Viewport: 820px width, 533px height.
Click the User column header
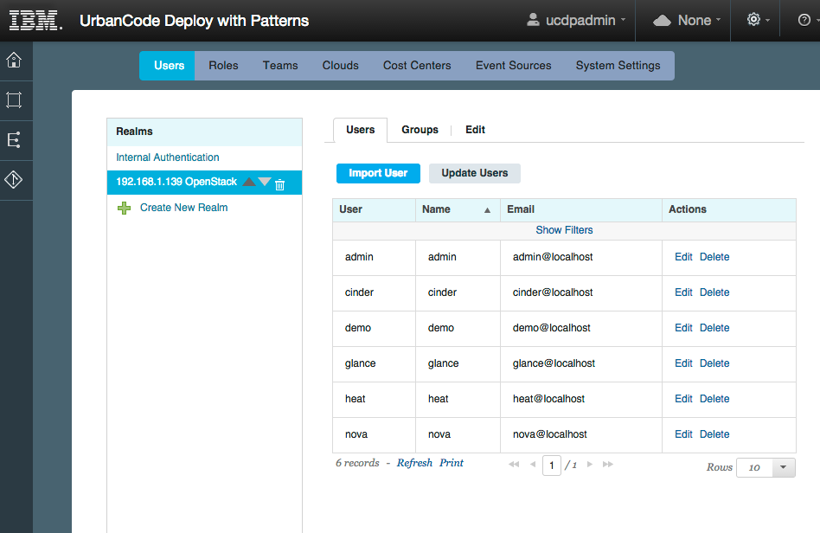[374, 209]
